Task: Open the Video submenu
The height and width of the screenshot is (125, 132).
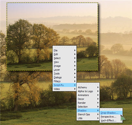Action: [64, 89]
